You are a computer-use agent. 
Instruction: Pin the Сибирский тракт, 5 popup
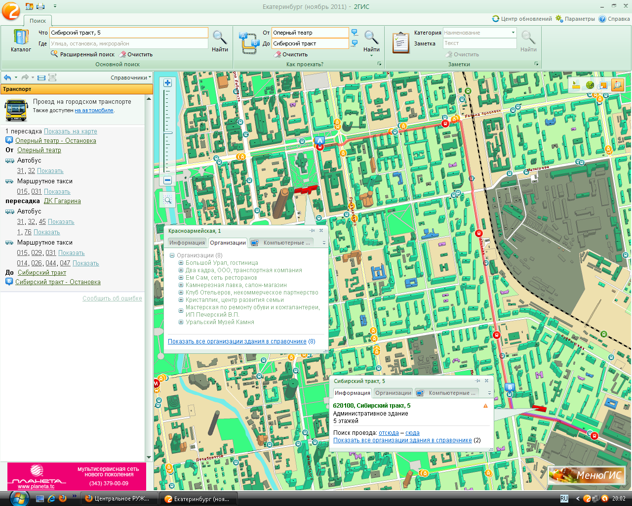[477, 381]
